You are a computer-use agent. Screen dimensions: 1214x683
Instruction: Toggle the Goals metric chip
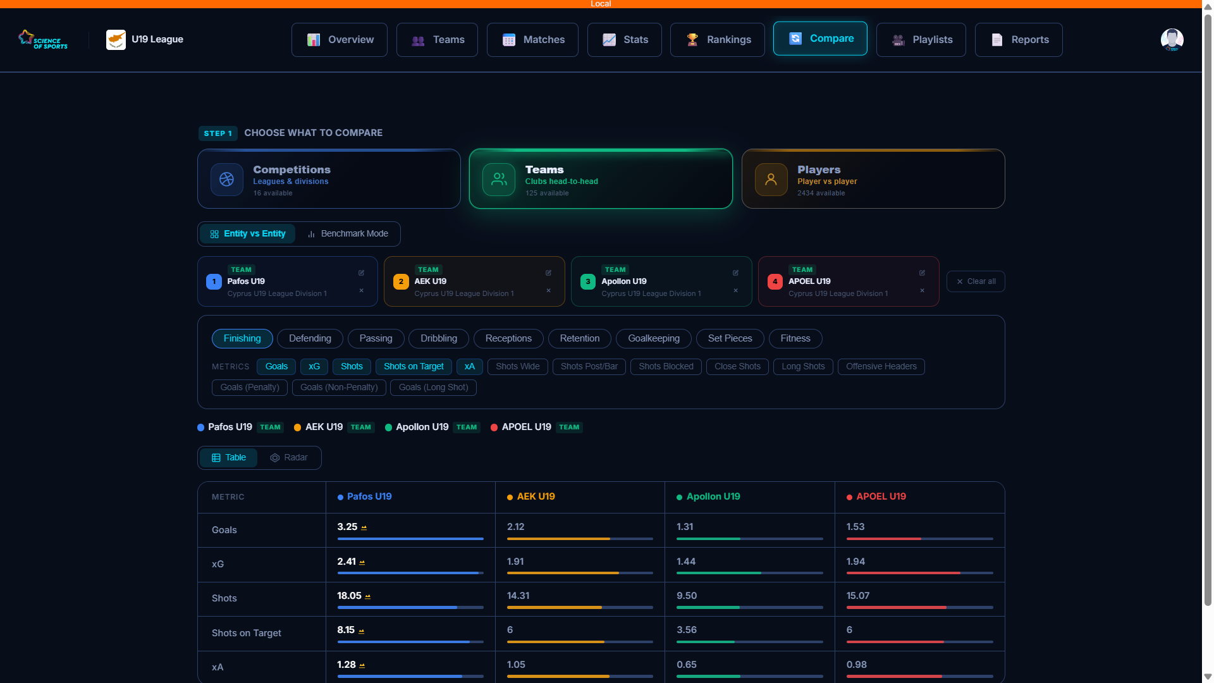[276, 367]
